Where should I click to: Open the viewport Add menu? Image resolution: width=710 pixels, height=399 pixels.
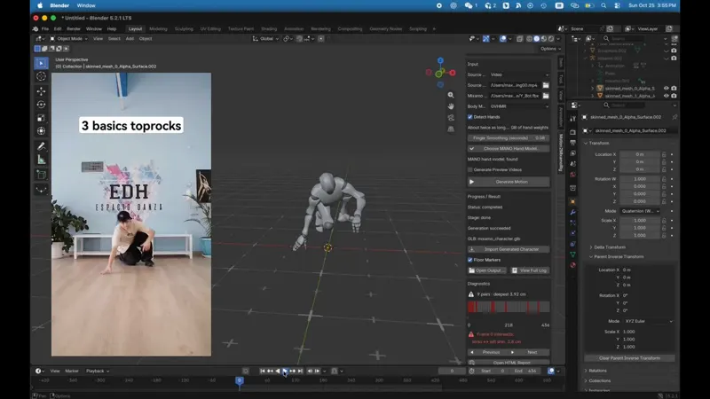130,39
